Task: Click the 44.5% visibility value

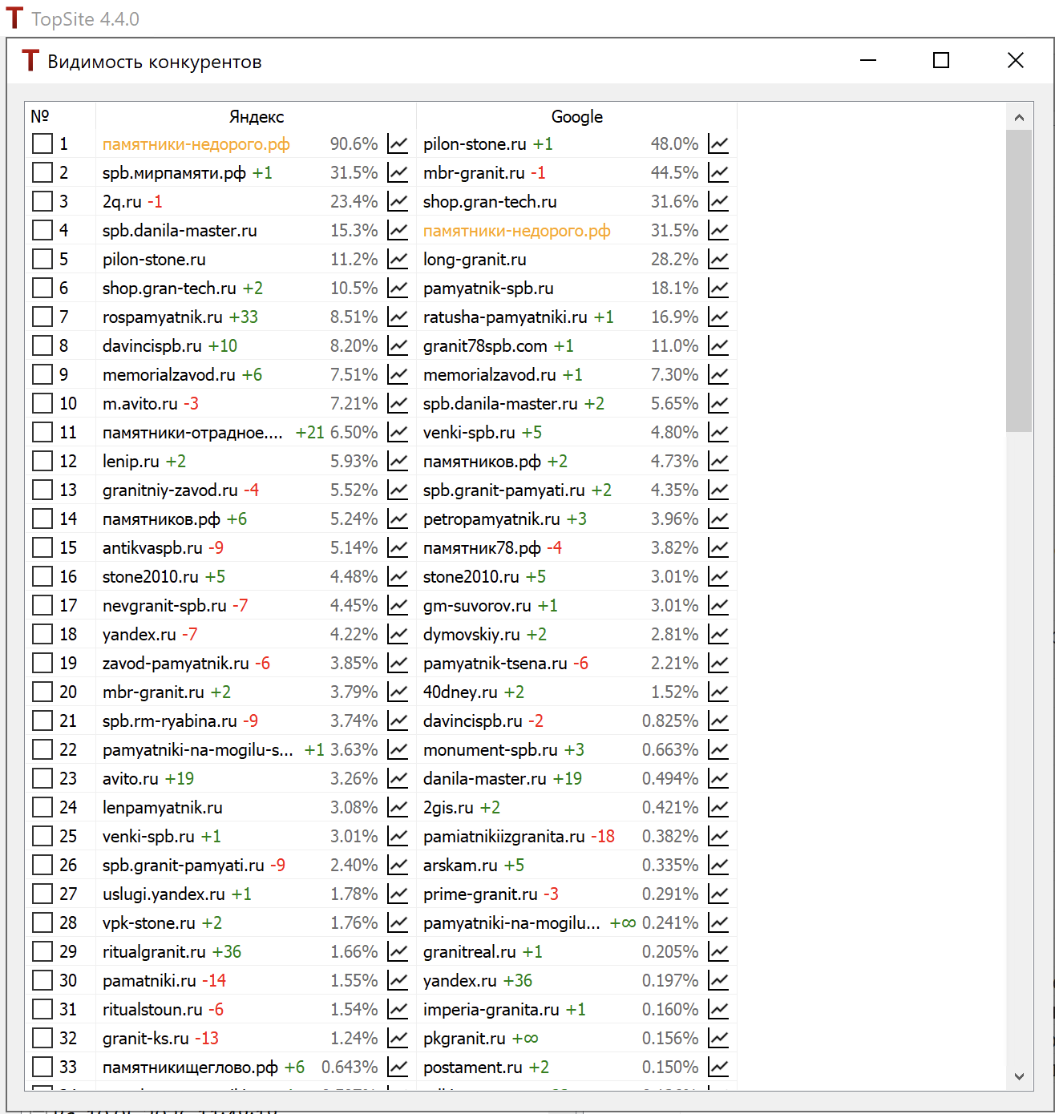Action: [674, 173]
